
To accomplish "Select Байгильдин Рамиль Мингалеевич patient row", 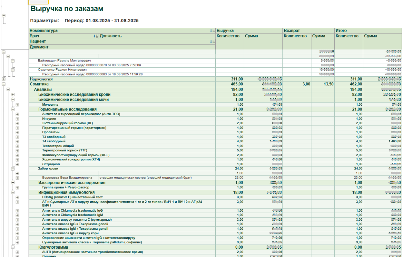I will [64, 61].
